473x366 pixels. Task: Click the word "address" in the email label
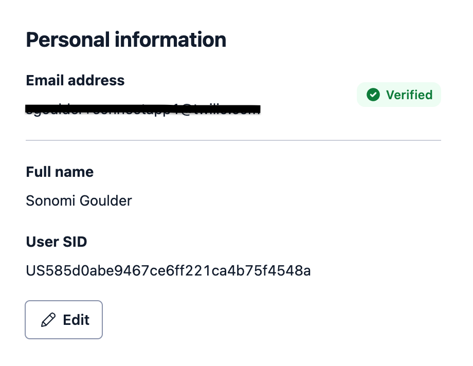click(x=96, y=80)
